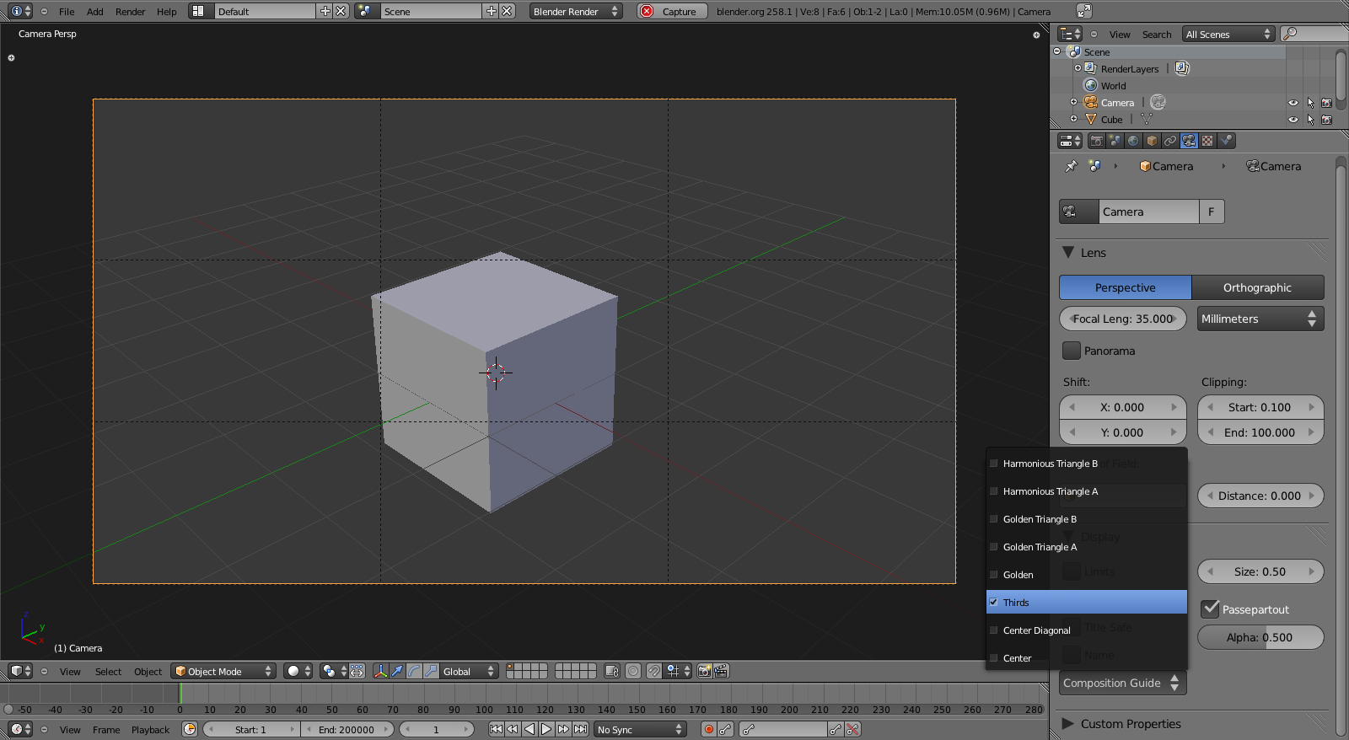This screenshot has height=740, width=1349.
Task: Check the Center composition guide
Action: pyautogui.click(x=1087, y=658)
